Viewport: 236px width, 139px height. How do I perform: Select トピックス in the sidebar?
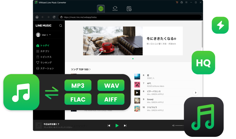click(44, 57)
